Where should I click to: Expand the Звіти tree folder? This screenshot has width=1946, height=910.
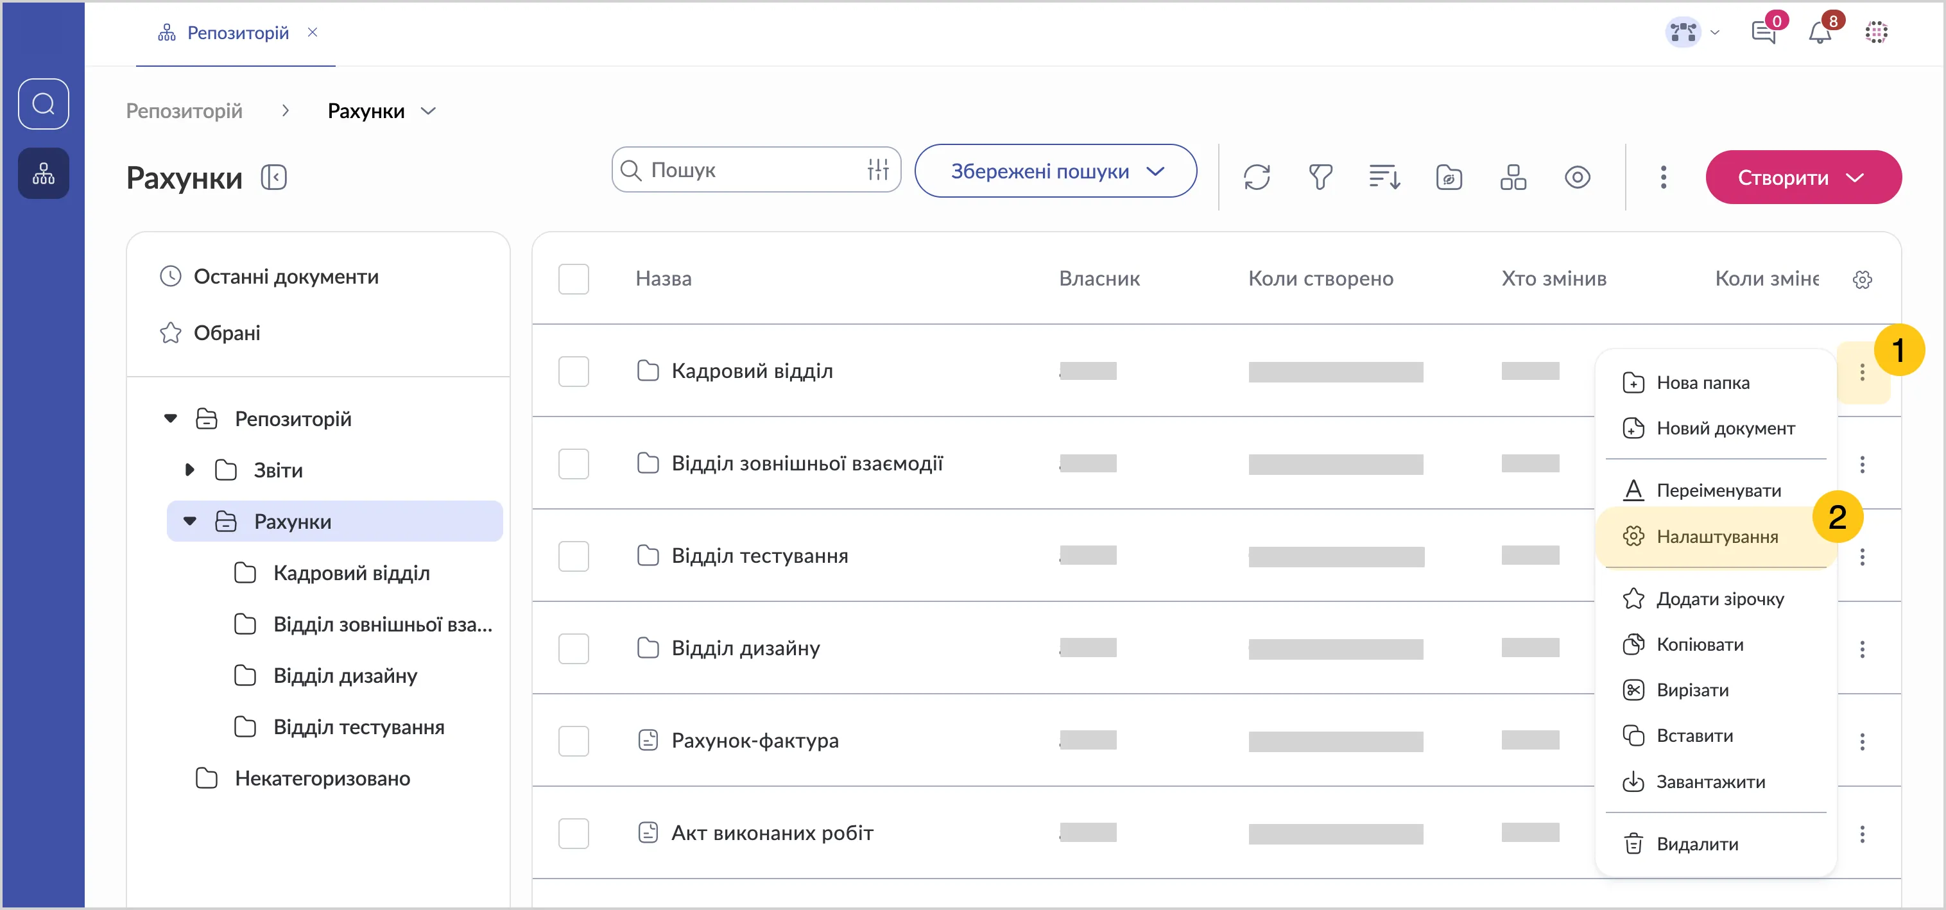coord(189,470)
